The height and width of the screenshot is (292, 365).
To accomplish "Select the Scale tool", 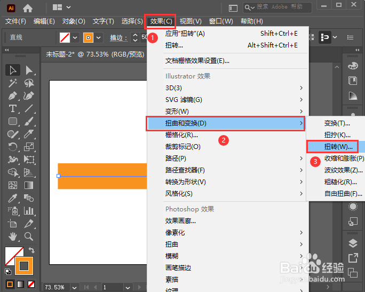I will point(29,147).
